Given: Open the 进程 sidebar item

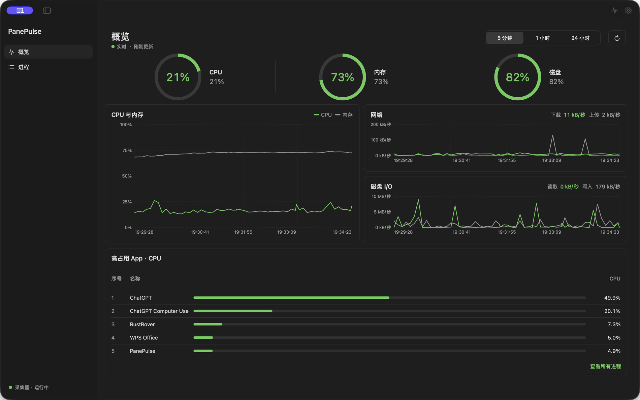Looking at the screenshot, I should point(49,67).
